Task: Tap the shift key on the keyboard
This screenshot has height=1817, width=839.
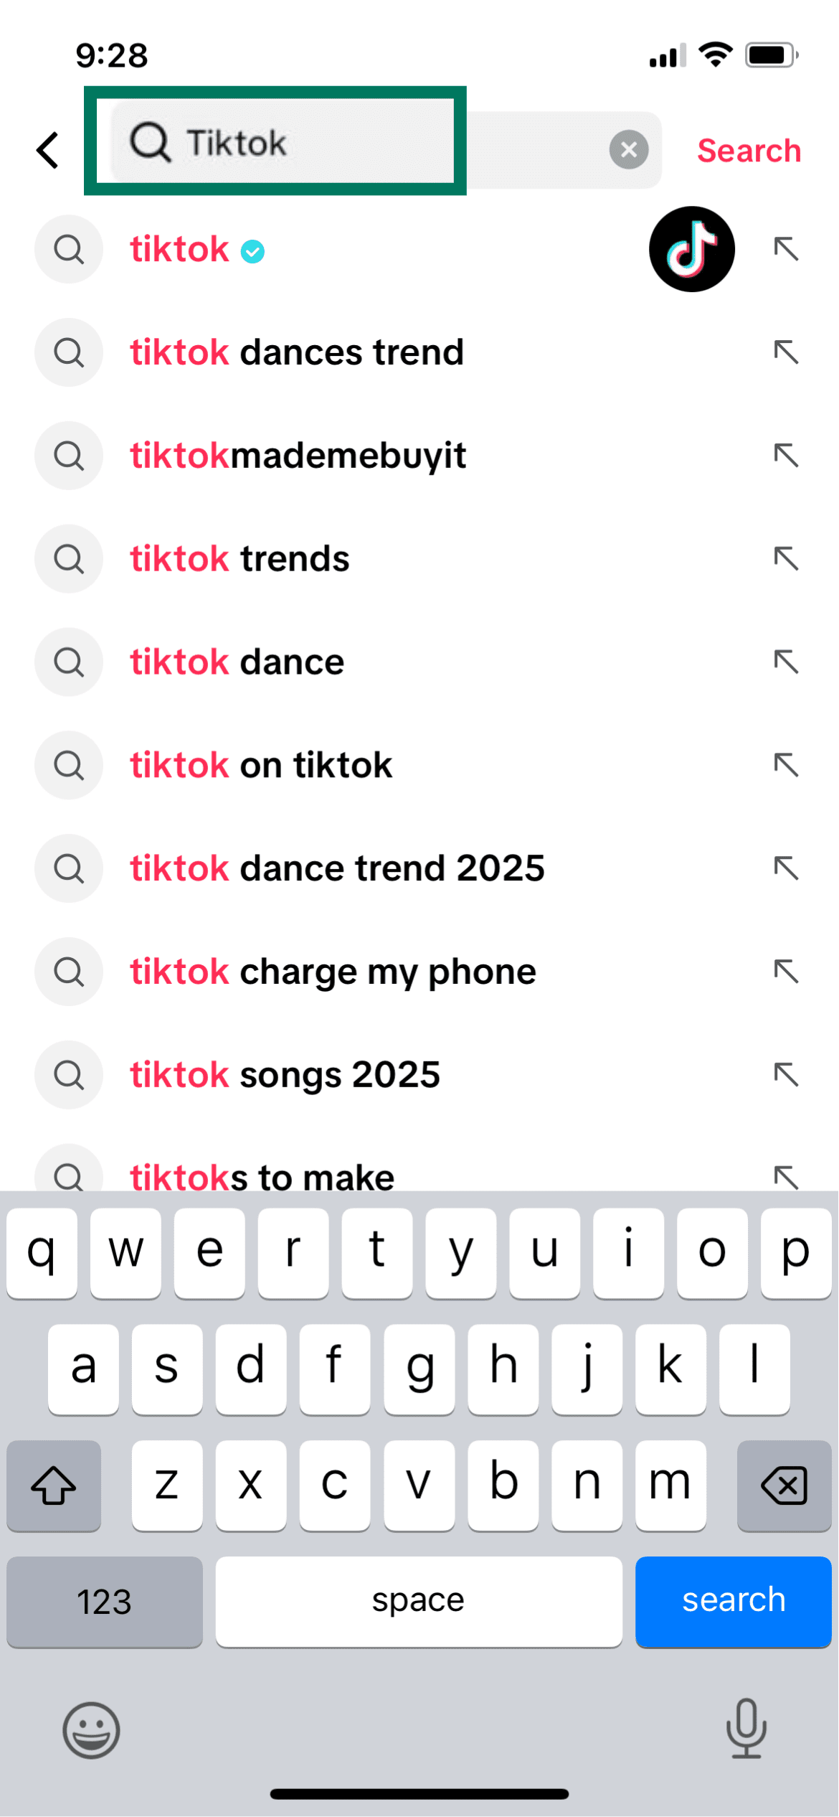Action: pyautogui.click(x=53, y=1486)
